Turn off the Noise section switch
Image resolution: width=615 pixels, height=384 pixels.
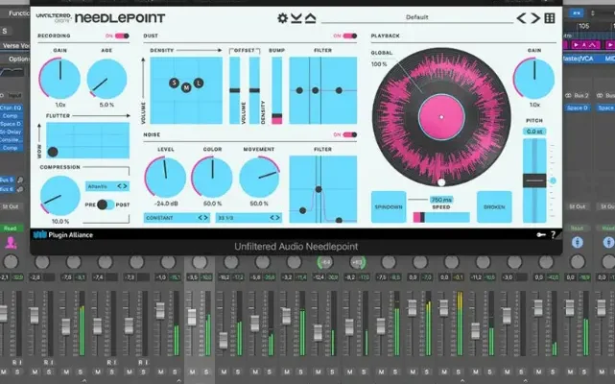tap(337, 134)
